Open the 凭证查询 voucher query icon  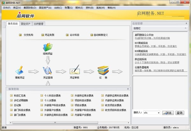(x=47, y=70)
